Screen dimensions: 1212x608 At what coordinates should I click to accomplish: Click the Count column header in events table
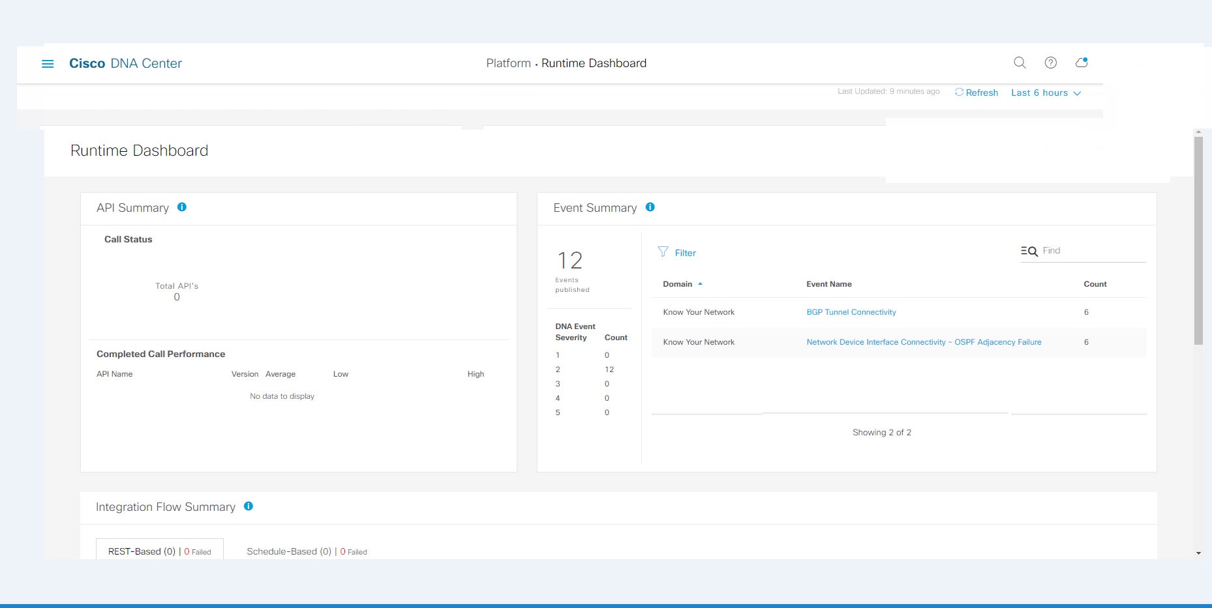(x=1095, y=284)
